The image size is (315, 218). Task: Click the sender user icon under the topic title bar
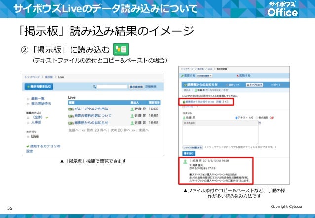(x=196, y=90)
